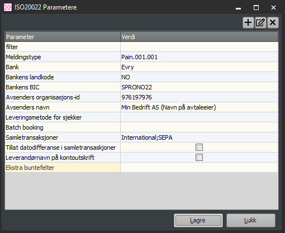Viewport: 285px width, 233px height.
Task: Click the pencil edit parameter icon
Action: pyautogui.click(x=260, y=23)
